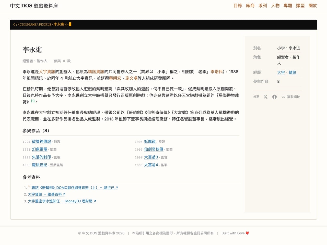Open 精訊 link in sidebar 經歷
The image size is (327, 245).
tap(293, 72)
